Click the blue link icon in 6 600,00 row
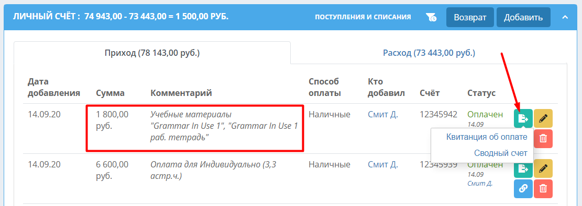 523,189
